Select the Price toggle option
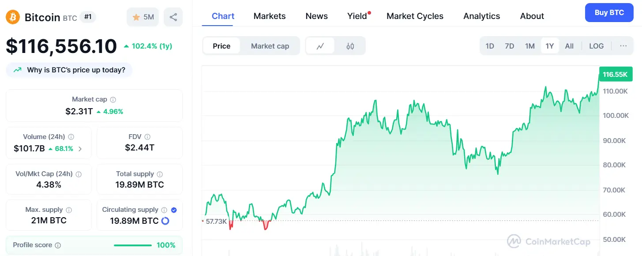Viewport: 642px width, 256px height. pyautogui.click(x=222, y=46)
